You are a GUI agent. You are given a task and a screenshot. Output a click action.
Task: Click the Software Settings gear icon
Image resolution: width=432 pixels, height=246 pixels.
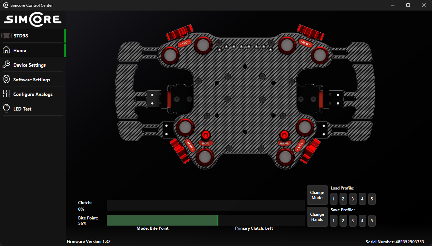coord(6,79)
